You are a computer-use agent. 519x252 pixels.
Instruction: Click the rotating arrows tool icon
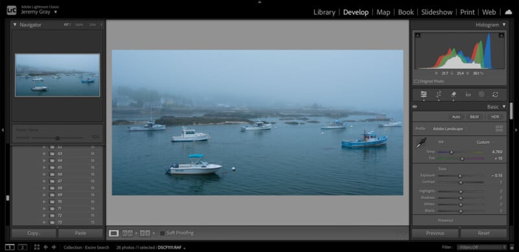coord(495,95)
